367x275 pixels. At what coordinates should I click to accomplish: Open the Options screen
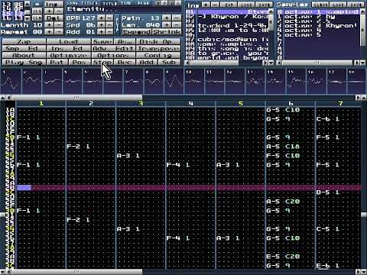point(113,55)
